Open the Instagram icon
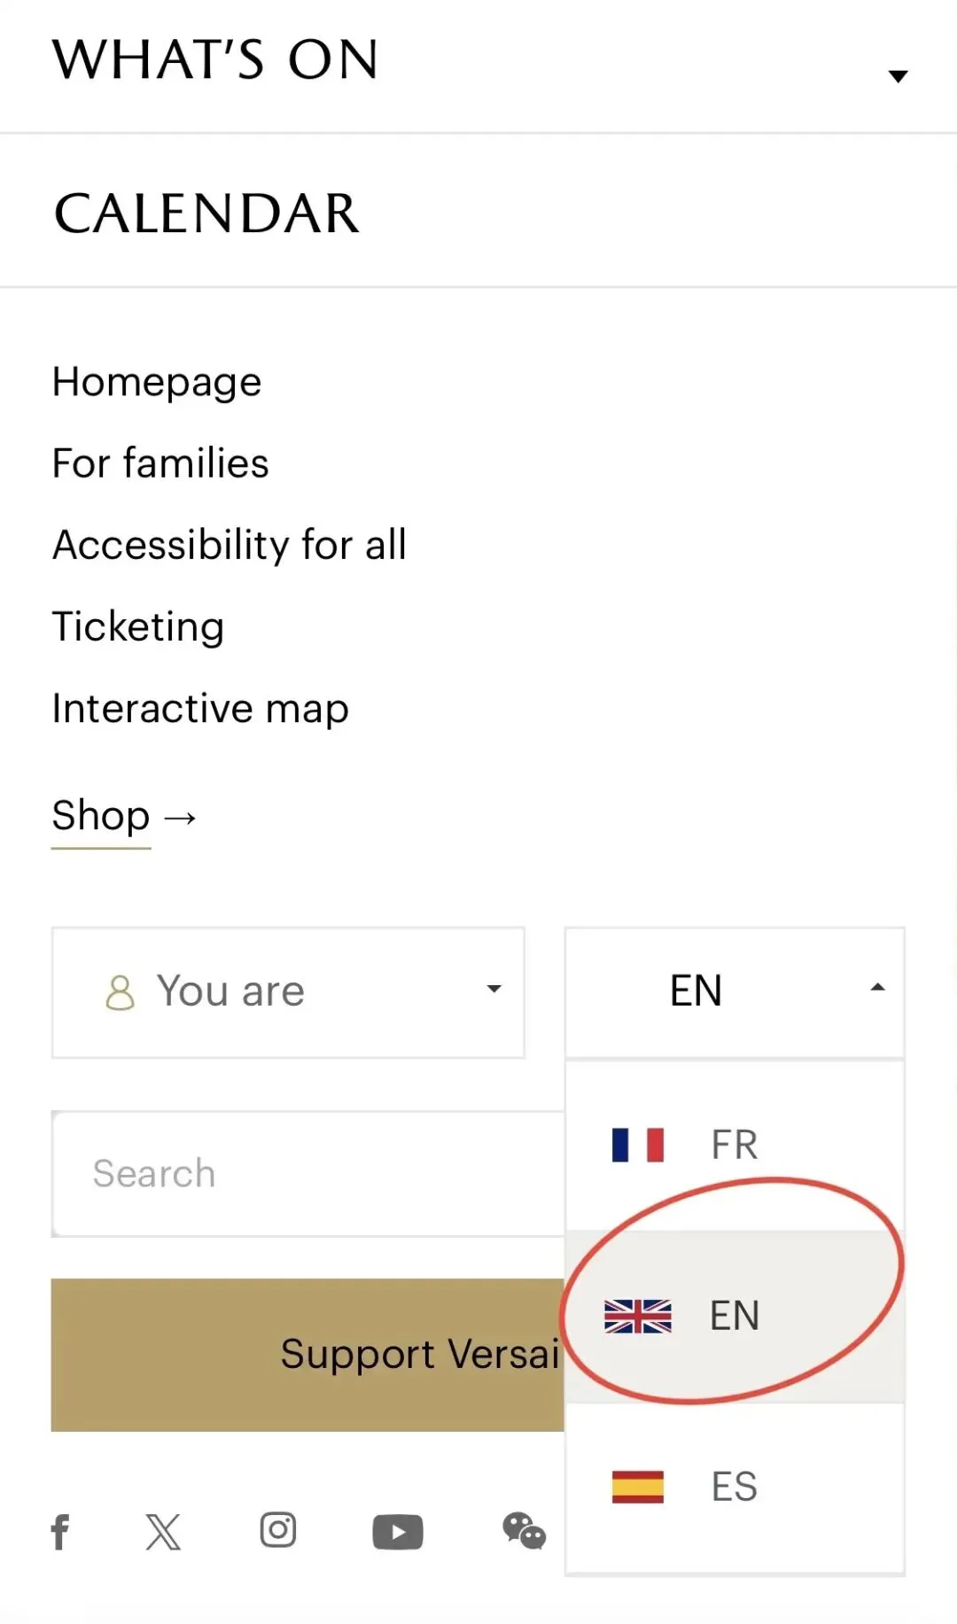957x1624 pixels. point(278,1530)
